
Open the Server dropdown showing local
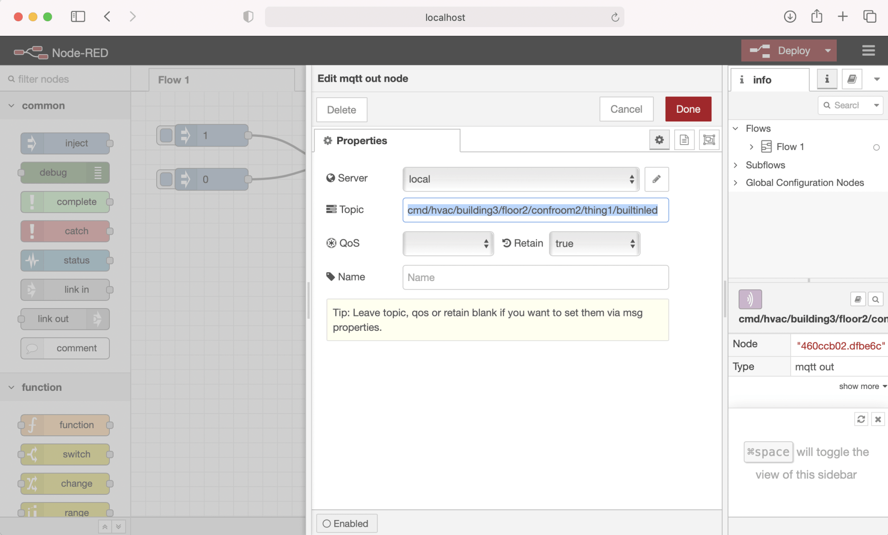520,179
